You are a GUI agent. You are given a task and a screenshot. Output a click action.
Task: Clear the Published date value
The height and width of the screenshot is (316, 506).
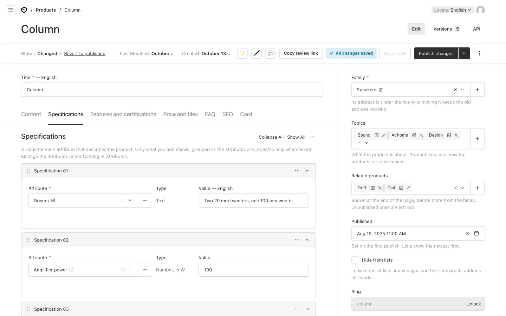pyautogui.click(x=467, y=233)
